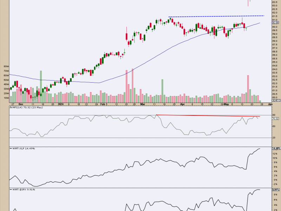Image resolution: width=281 pixels, height=211 pixels.
Task: Click the 80 level on MFI axis
Action: point(274,115)
